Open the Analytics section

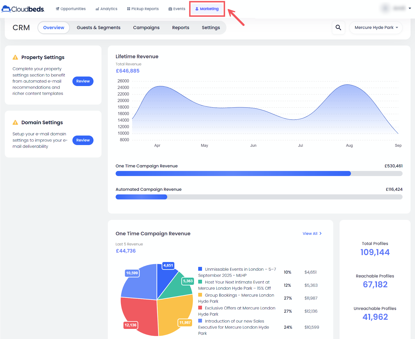106,9
